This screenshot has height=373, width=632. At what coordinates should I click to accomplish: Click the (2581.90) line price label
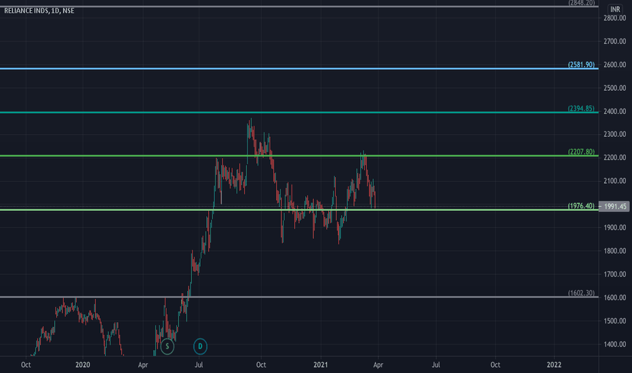pos(581,64)
